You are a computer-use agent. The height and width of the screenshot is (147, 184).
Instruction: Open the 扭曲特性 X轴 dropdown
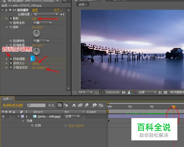click(x=41, y=41)
